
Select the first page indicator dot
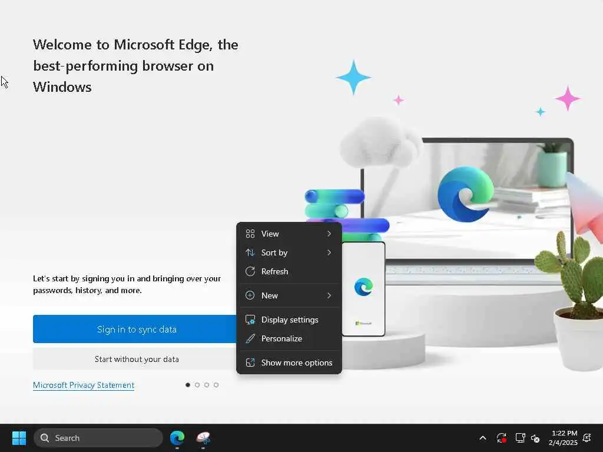[188, 385]
